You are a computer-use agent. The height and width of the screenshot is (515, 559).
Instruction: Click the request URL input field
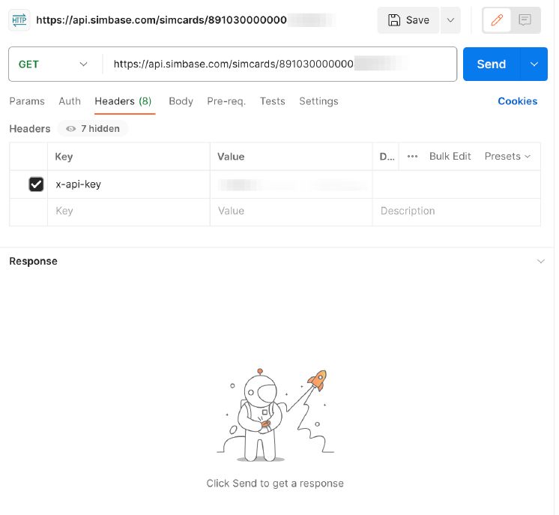tap(279, 64)
